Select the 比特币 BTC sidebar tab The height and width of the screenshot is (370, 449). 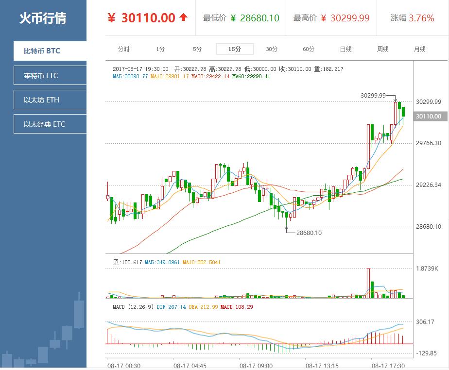coord(50,51)
